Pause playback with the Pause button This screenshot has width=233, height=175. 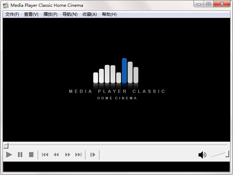[20, 155]
